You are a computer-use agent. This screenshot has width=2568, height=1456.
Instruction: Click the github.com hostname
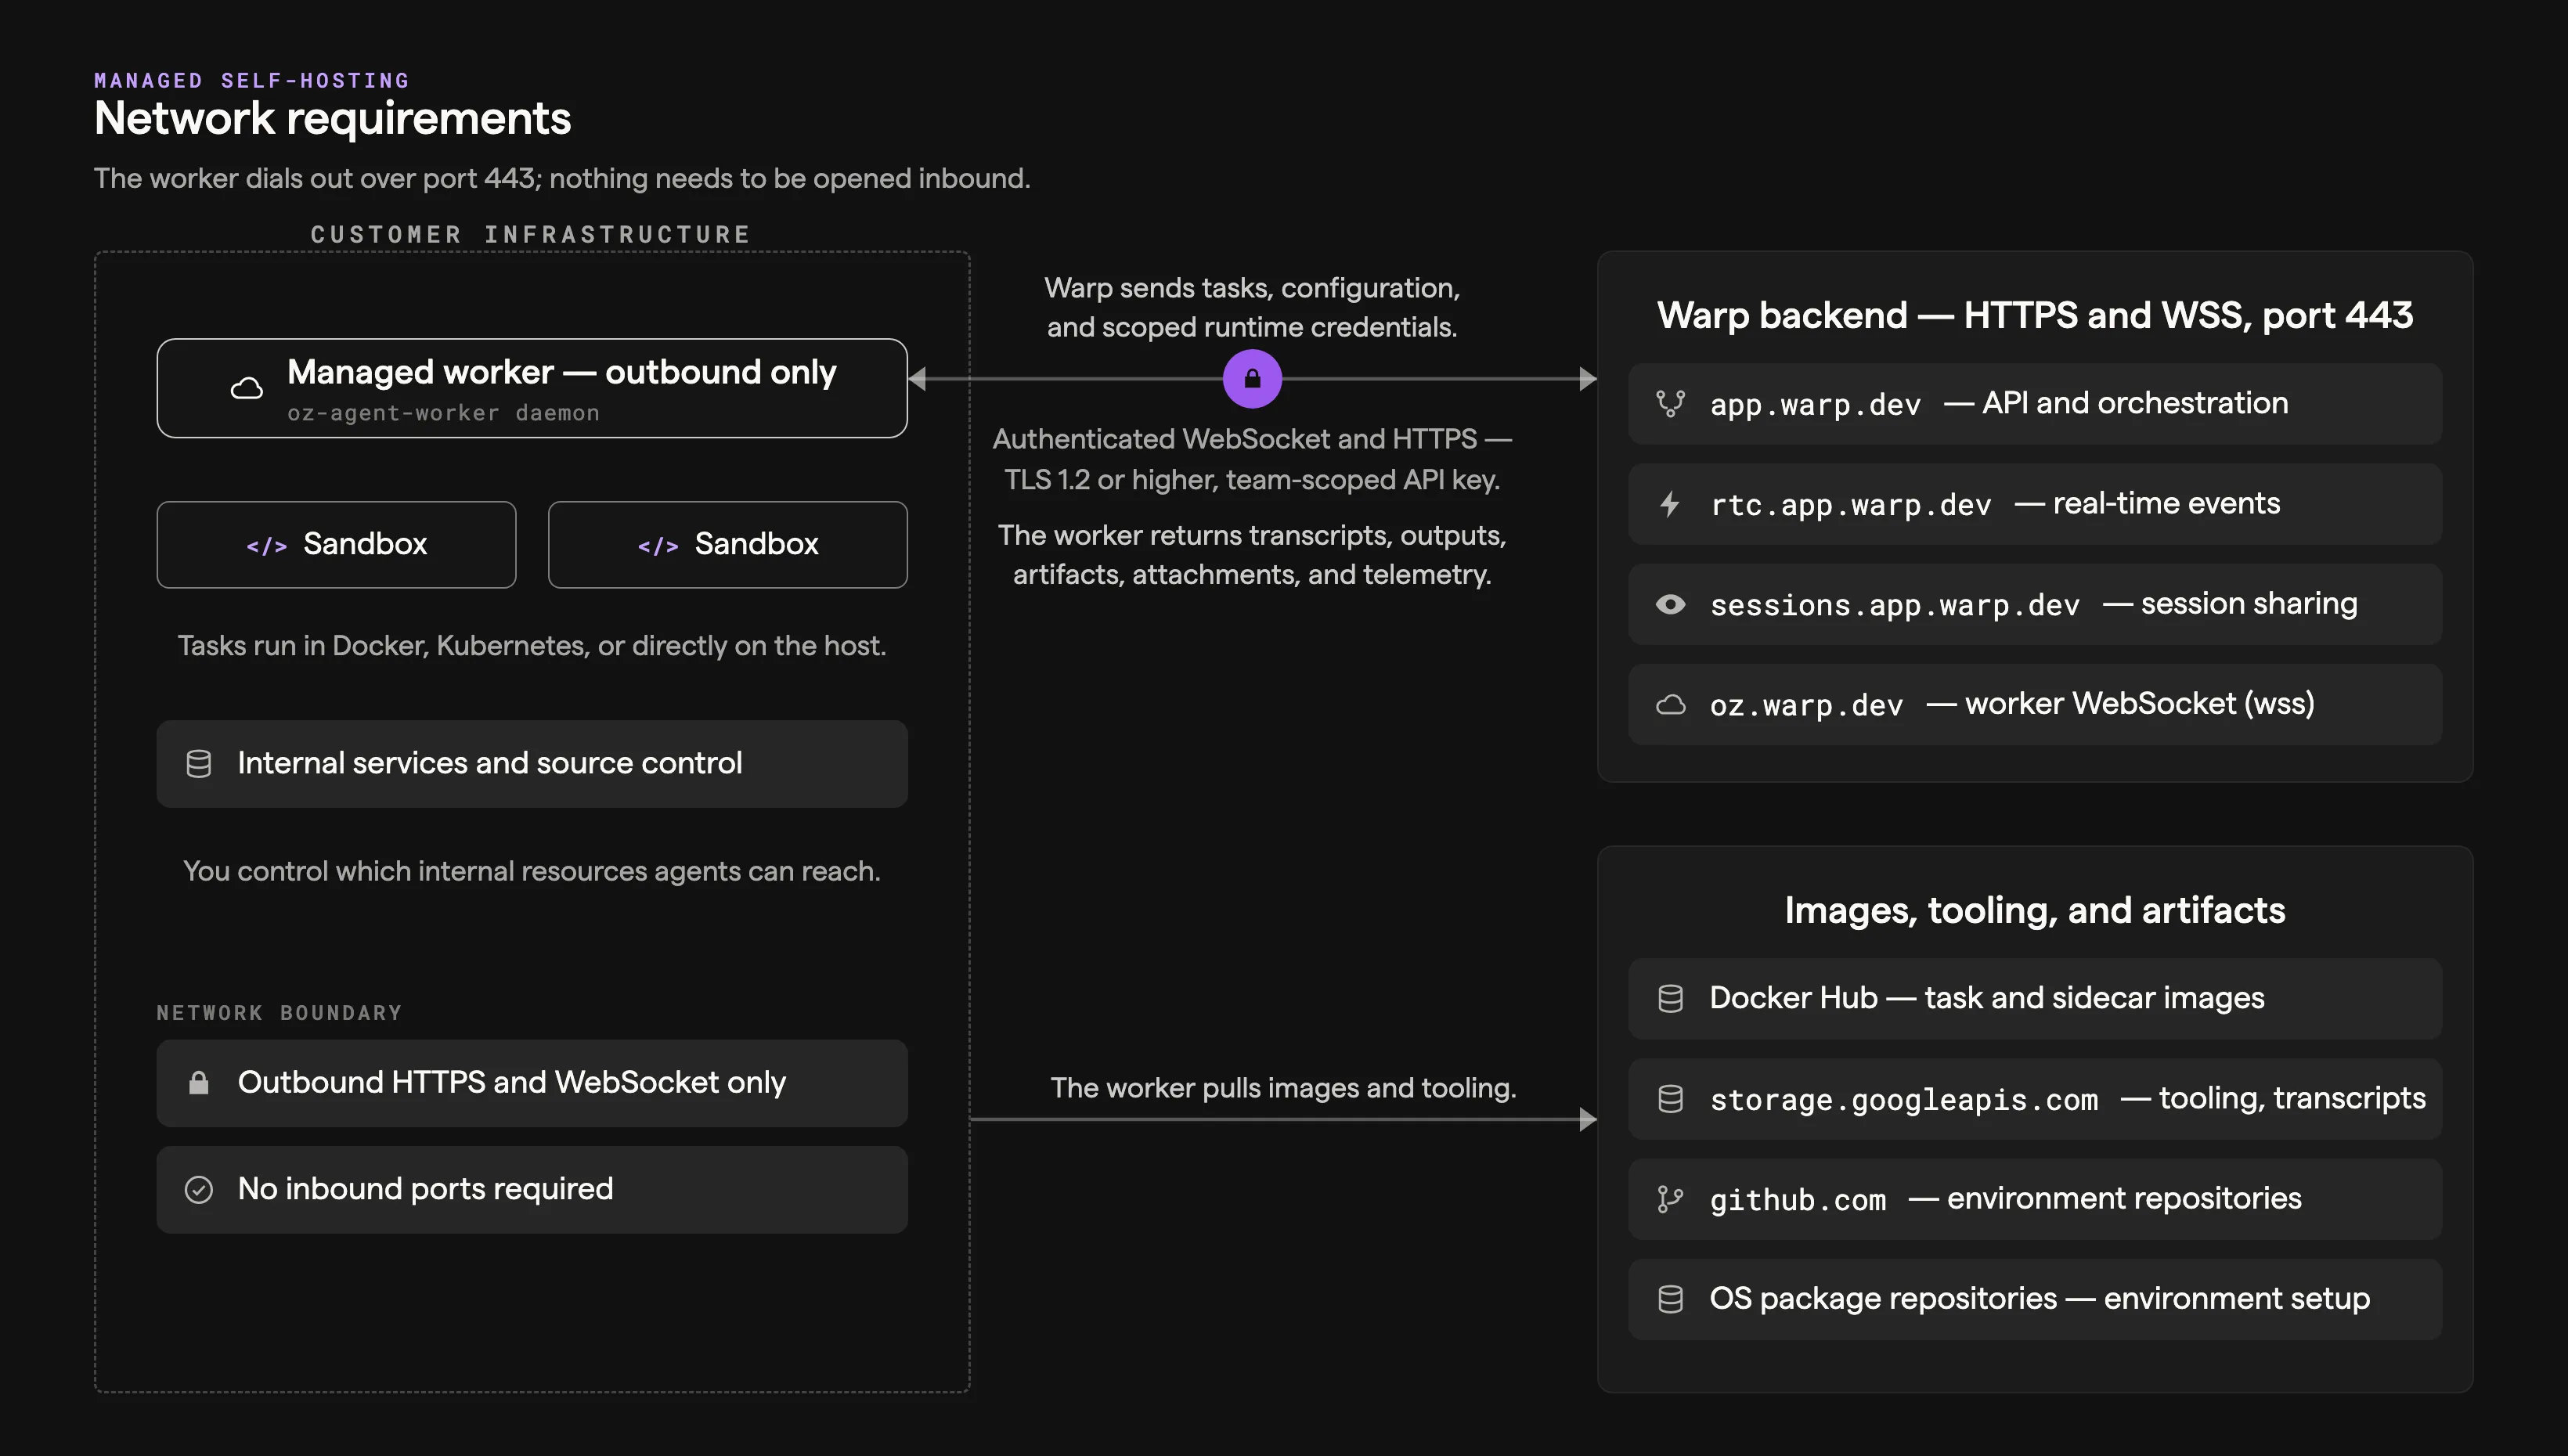pos(1798,1200)
